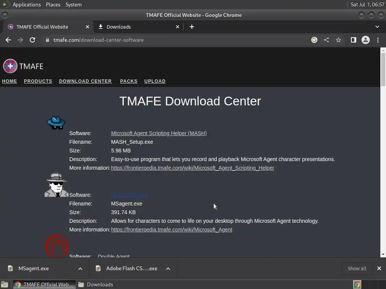Share this page via share icon

click(326, 40)
